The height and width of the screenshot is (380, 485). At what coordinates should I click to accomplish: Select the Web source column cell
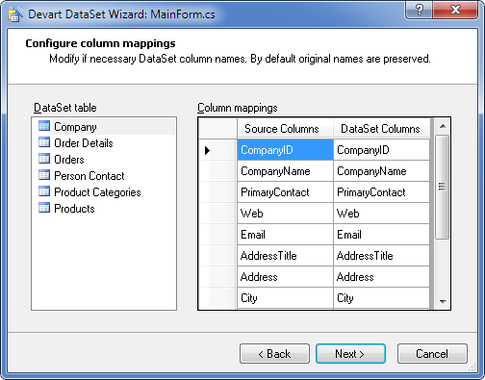pos(285,214)
